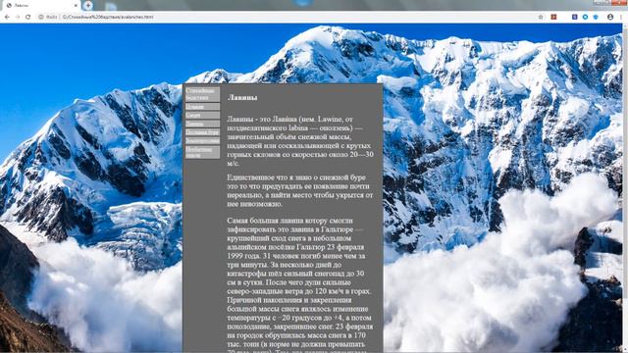
Task: Click the paragraph starting 'Самая большая лавина'
Action: (300, 285)
